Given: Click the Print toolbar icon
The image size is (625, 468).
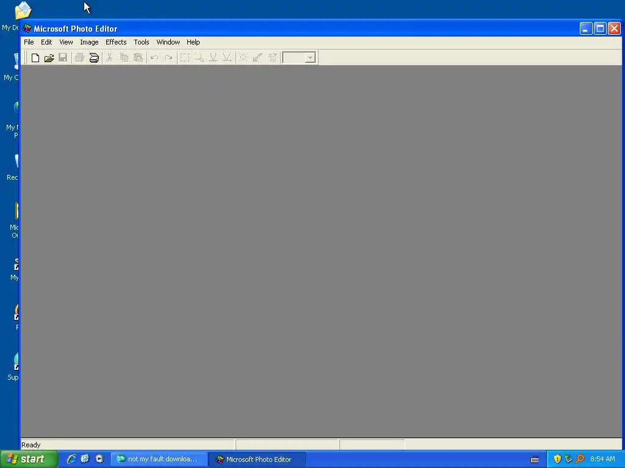Looking at the screenshot, I should coord(79,58).
